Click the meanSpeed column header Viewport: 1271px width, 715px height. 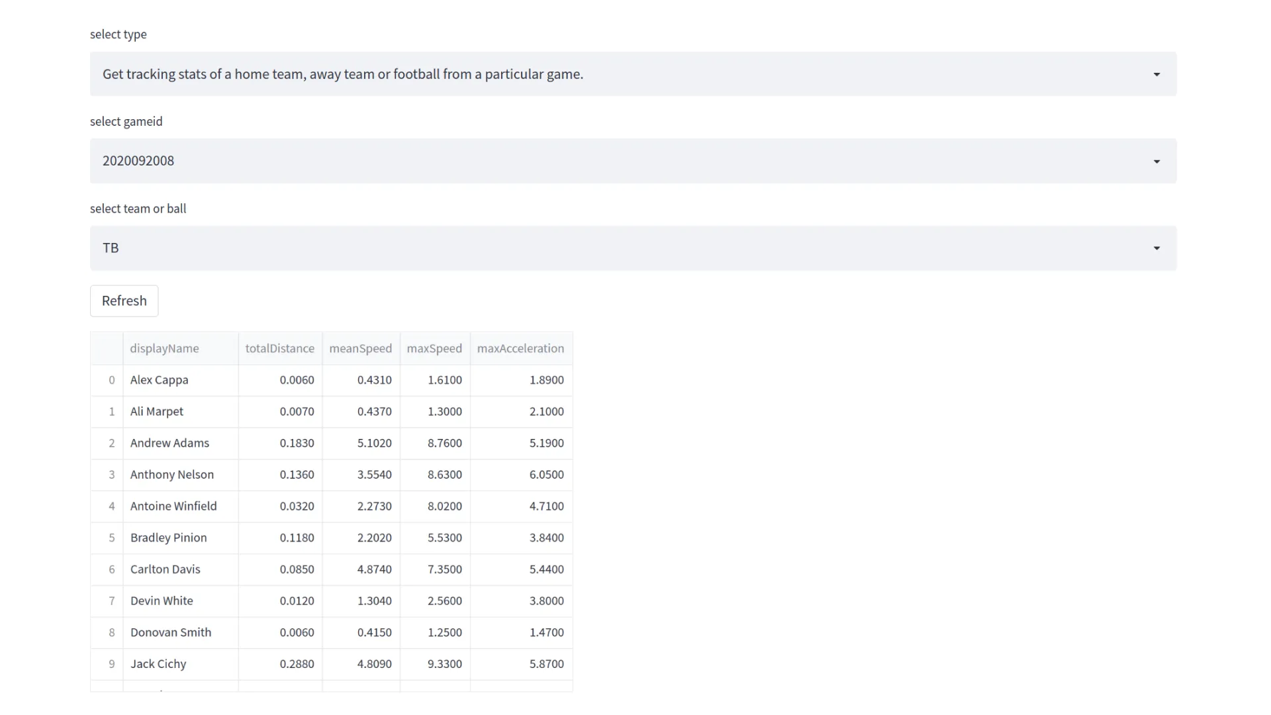pyautogui.click(x=360, y=348)
